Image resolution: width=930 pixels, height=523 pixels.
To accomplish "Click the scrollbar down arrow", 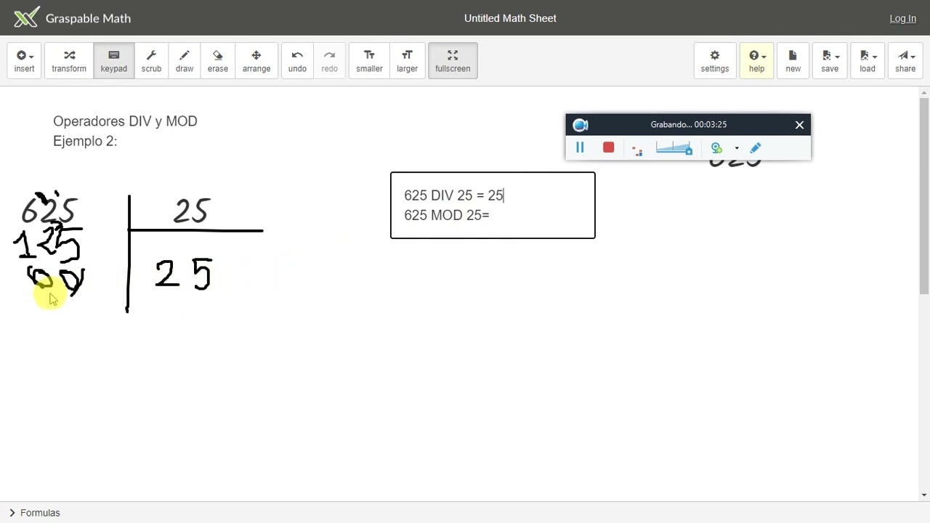I will click(x=924, y=495).
